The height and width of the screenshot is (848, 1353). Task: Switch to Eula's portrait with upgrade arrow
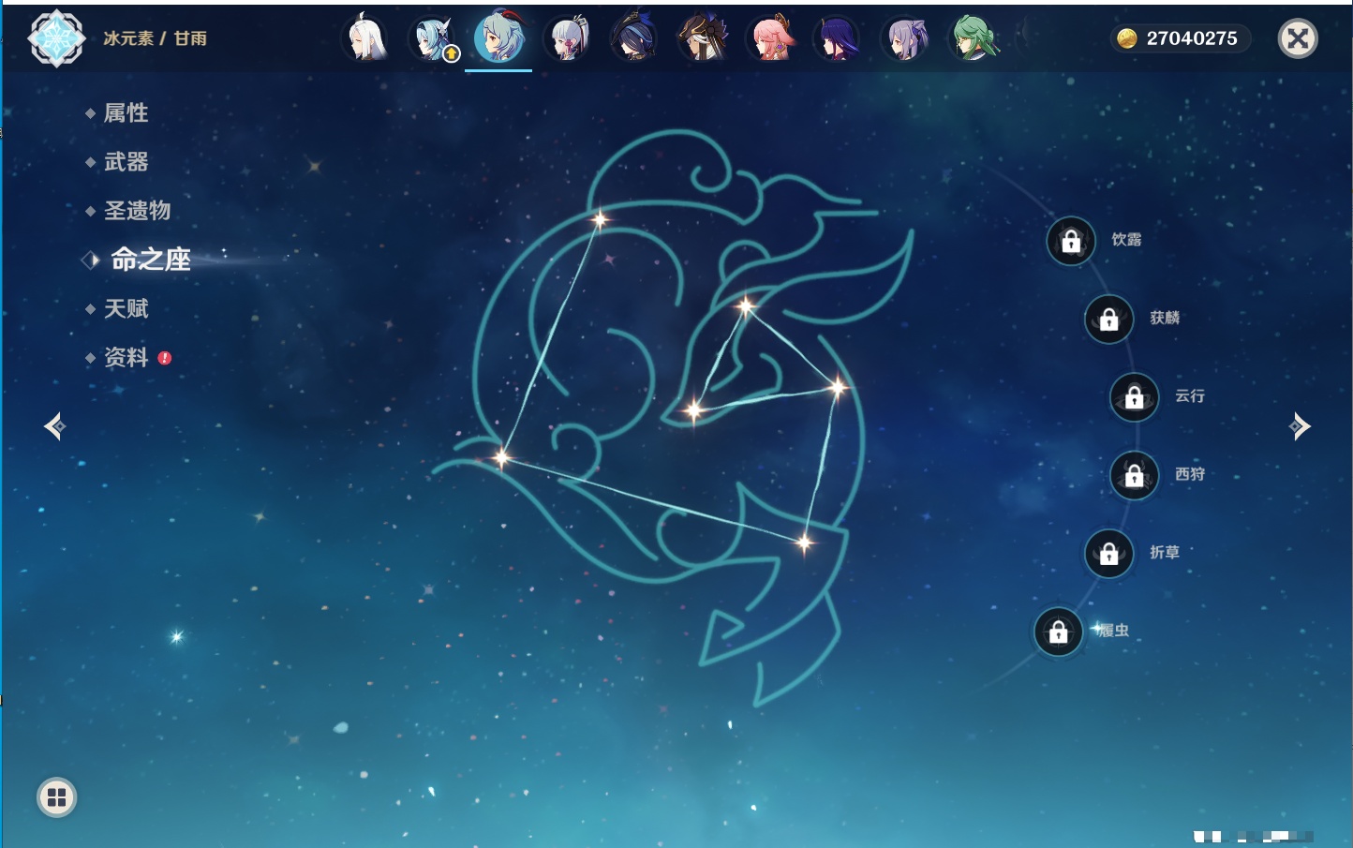click(433, 38)
